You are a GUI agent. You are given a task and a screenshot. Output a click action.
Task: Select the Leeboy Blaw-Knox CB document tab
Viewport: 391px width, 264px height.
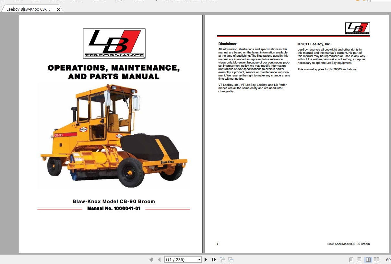(x=28, y=9)
